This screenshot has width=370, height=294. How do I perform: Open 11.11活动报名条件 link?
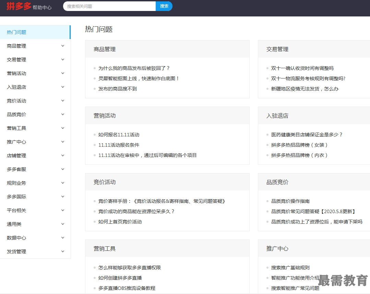(119, 145)
